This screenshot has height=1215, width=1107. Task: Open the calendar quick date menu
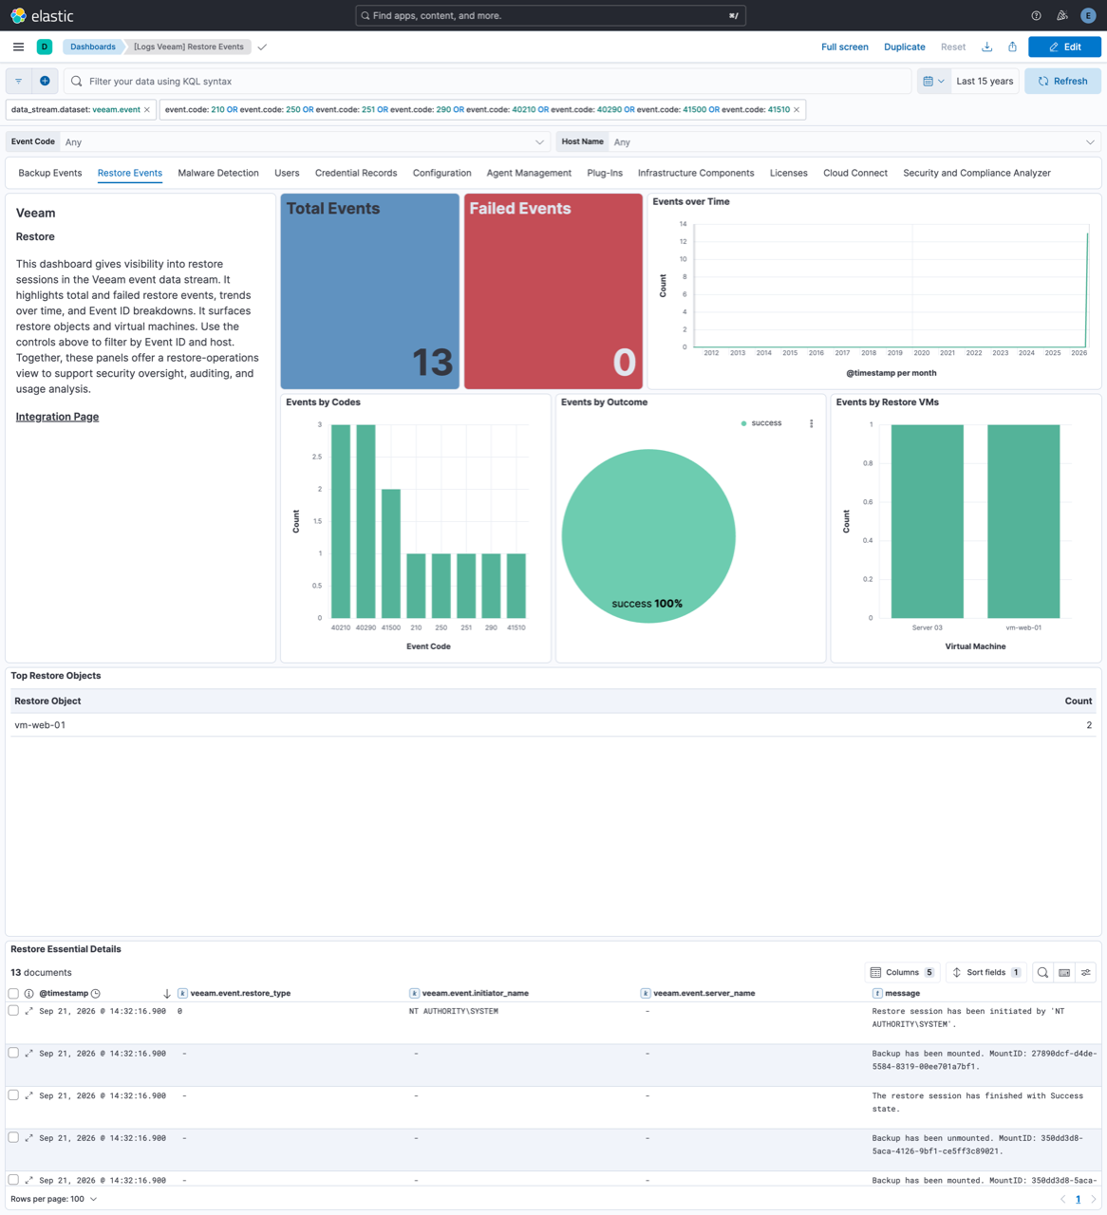933,81
